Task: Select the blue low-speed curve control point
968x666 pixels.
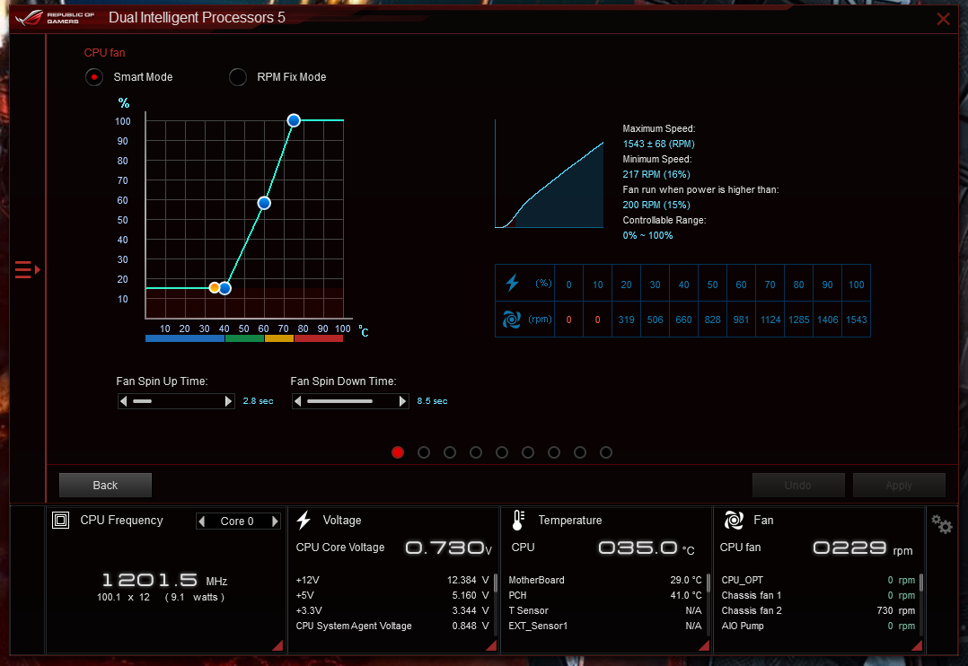Action: (x=224, y=288)
